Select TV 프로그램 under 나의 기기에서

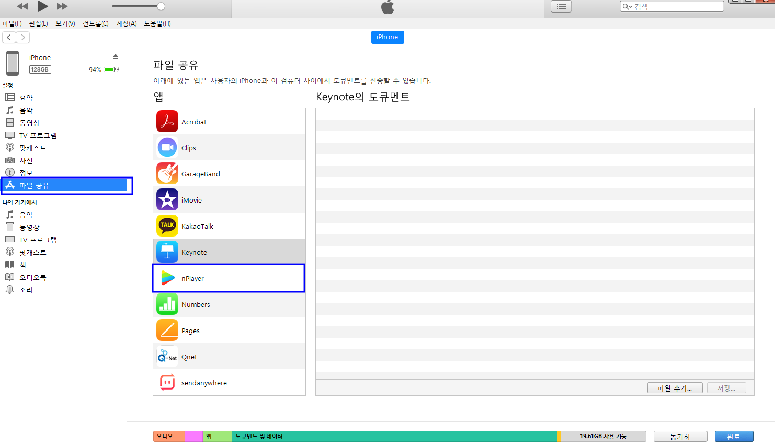point(63,240)
